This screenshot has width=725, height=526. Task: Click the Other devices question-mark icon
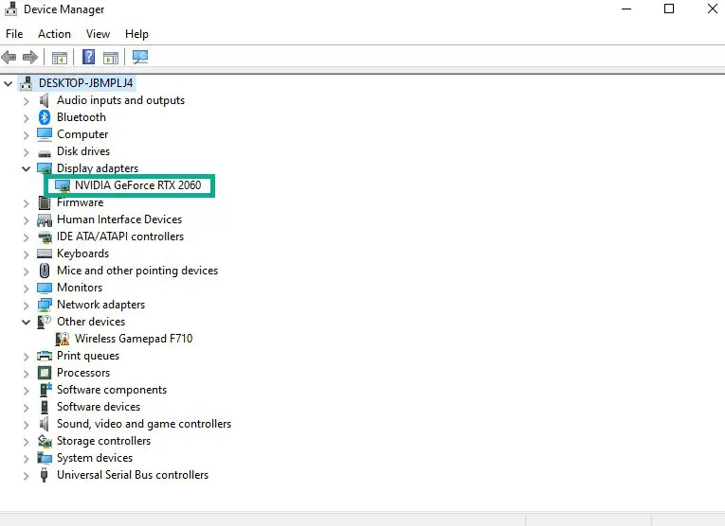tap(45, 322)
